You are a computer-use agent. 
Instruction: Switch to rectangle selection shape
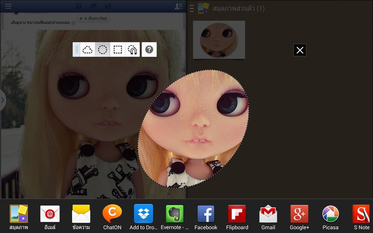[x=117, y=50]
